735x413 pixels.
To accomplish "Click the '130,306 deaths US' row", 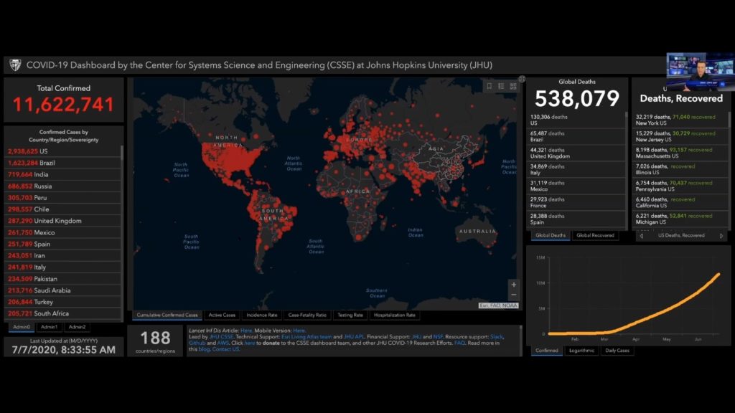I will (576, 120).
